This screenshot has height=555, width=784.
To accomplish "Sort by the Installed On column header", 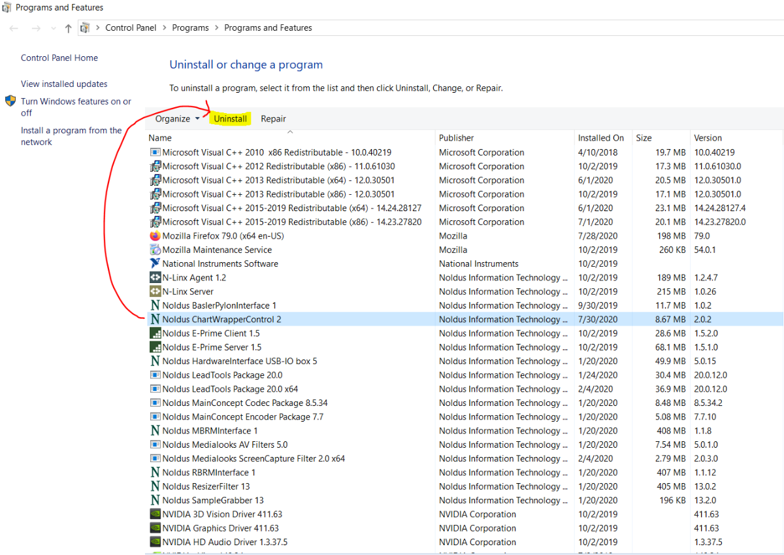I will pyautogui.click(x=603, y=138).
